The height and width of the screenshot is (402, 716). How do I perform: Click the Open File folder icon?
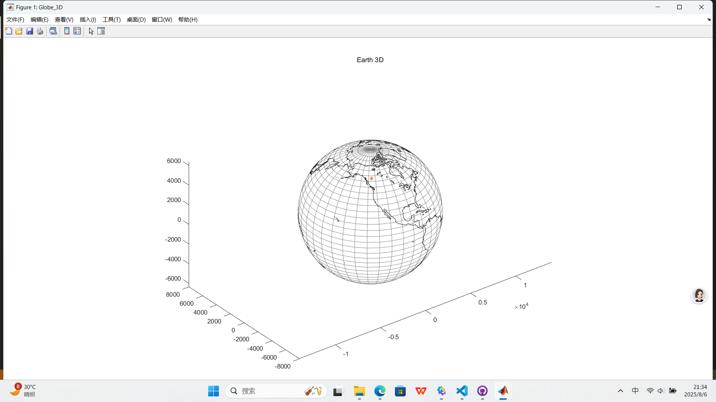pos(19,31)
